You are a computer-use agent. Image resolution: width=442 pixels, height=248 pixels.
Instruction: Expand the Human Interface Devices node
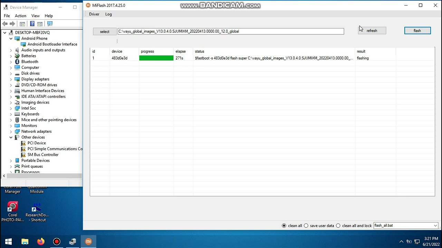click(x=11, y=91)
